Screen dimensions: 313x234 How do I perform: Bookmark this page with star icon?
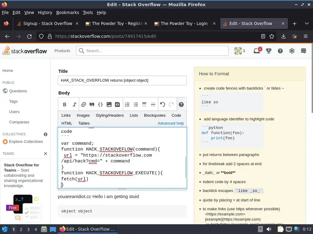272,36
